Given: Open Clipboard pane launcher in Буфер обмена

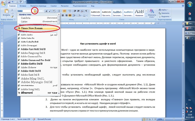Looking at the screenshot, I should coord(15,20).
